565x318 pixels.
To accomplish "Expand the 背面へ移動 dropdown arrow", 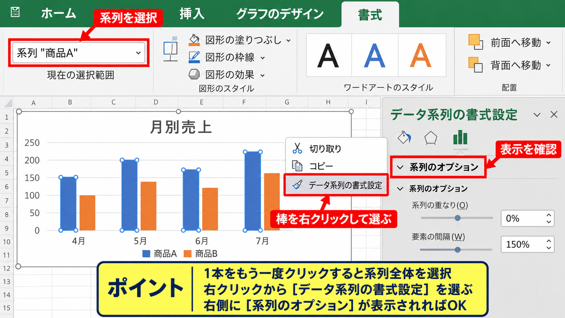I will [x=548, y=65].
